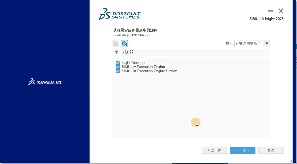Cancel installation with the 取消 button
This screenshot has height=164, width=297.
pyautogui.click(x=271, y=150)
